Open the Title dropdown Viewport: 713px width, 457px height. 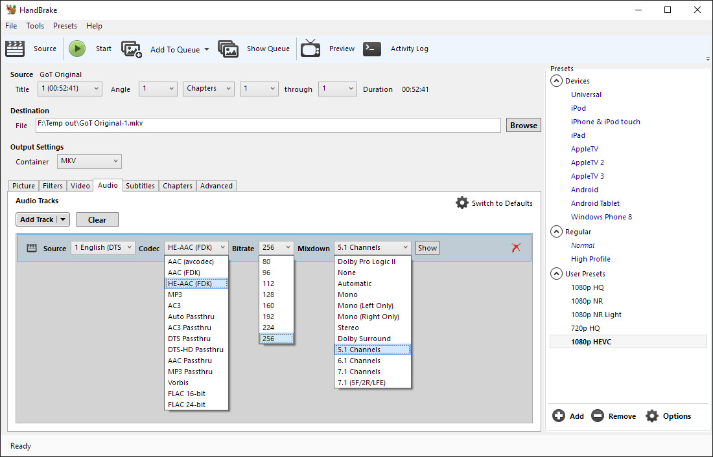[x=69, y=89]
